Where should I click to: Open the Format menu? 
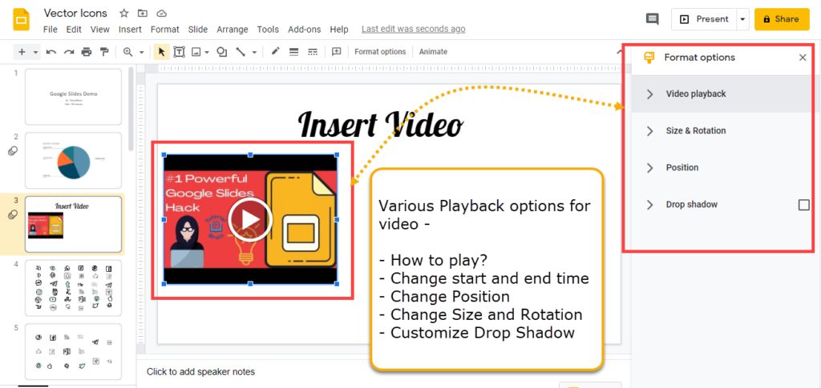pos(165,30)
